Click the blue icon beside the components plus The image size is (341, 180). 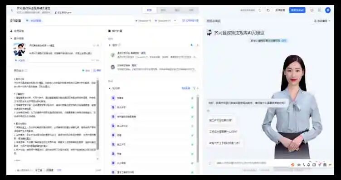pos(192,45)
